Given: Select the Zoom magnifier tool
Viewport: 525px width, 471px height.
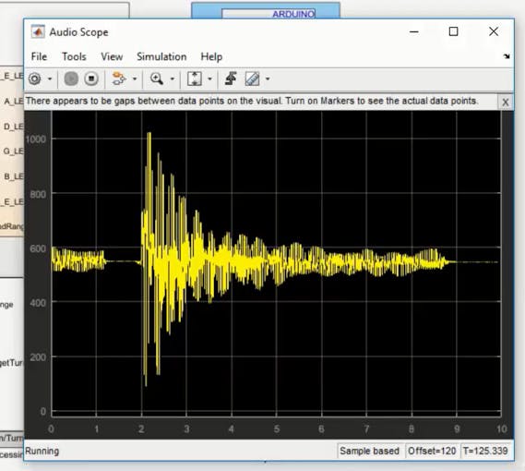Looking at the screenshot, I should click(156, 78).
